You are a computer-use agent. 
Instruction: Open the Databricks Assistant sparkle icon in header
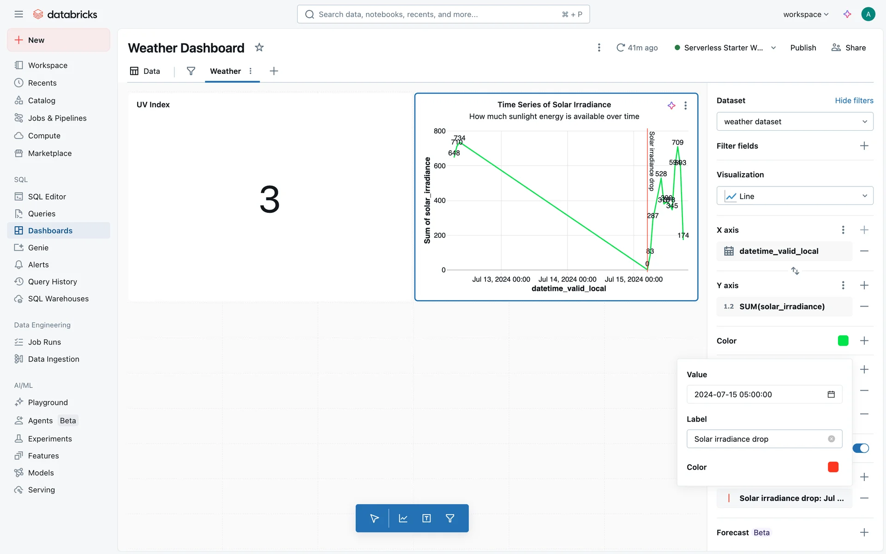pos(847,14)
